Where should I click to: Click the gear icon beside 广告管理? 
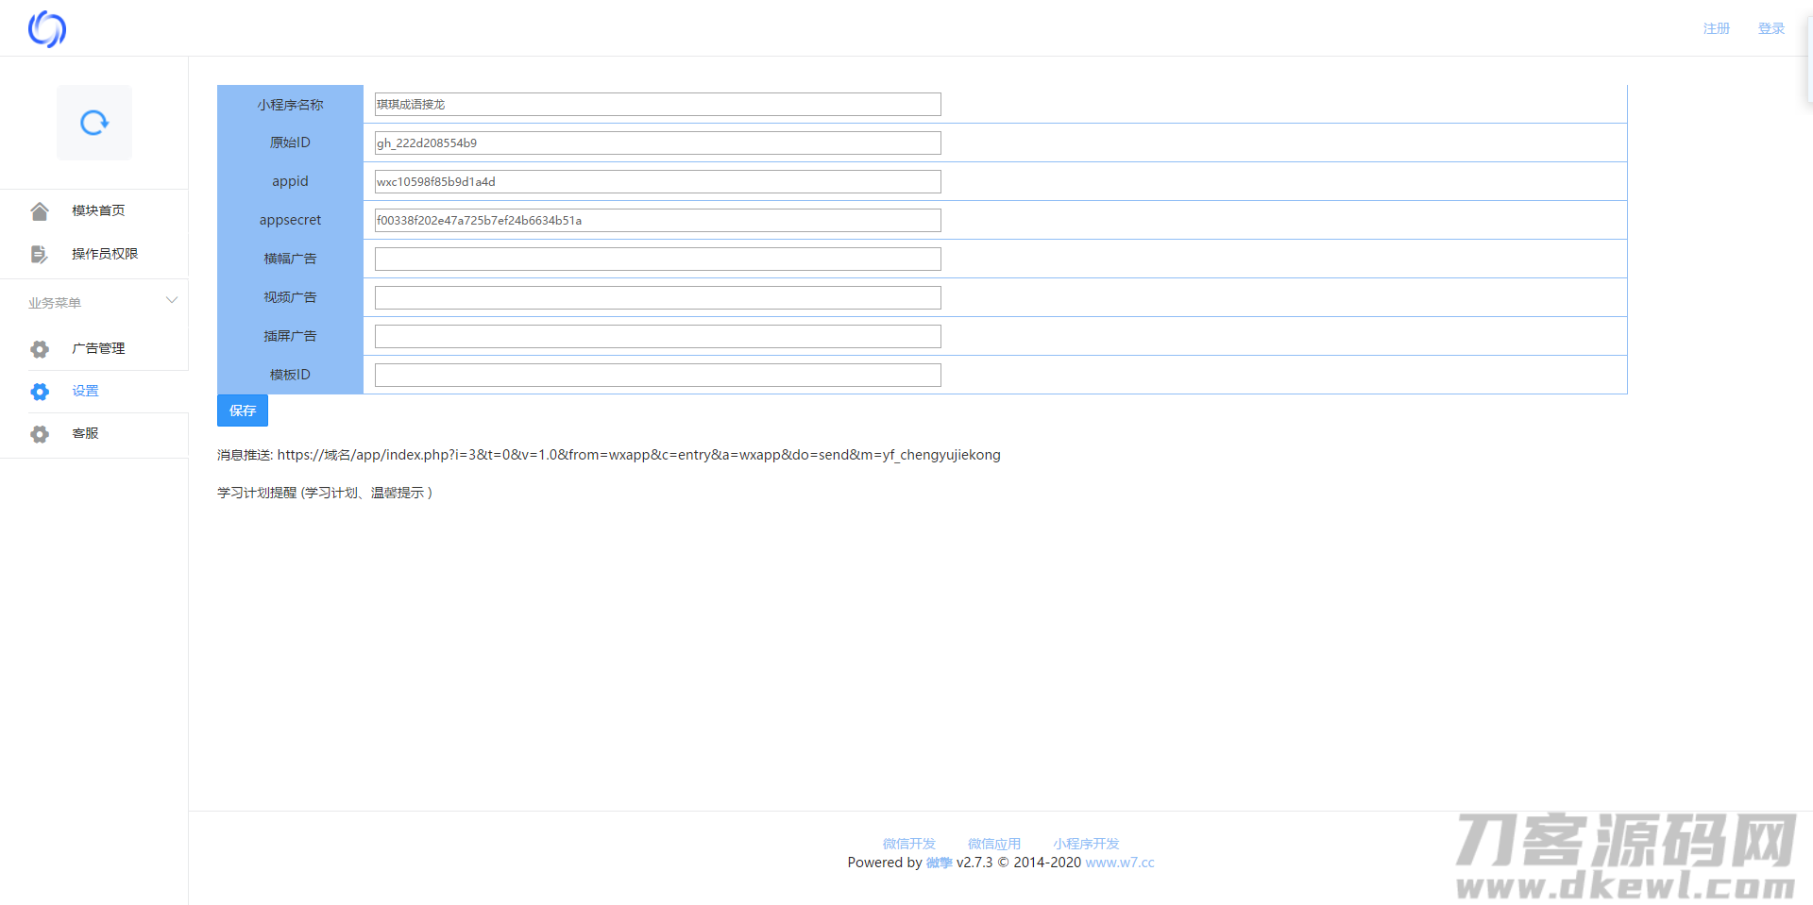click(x=40, y=349)
